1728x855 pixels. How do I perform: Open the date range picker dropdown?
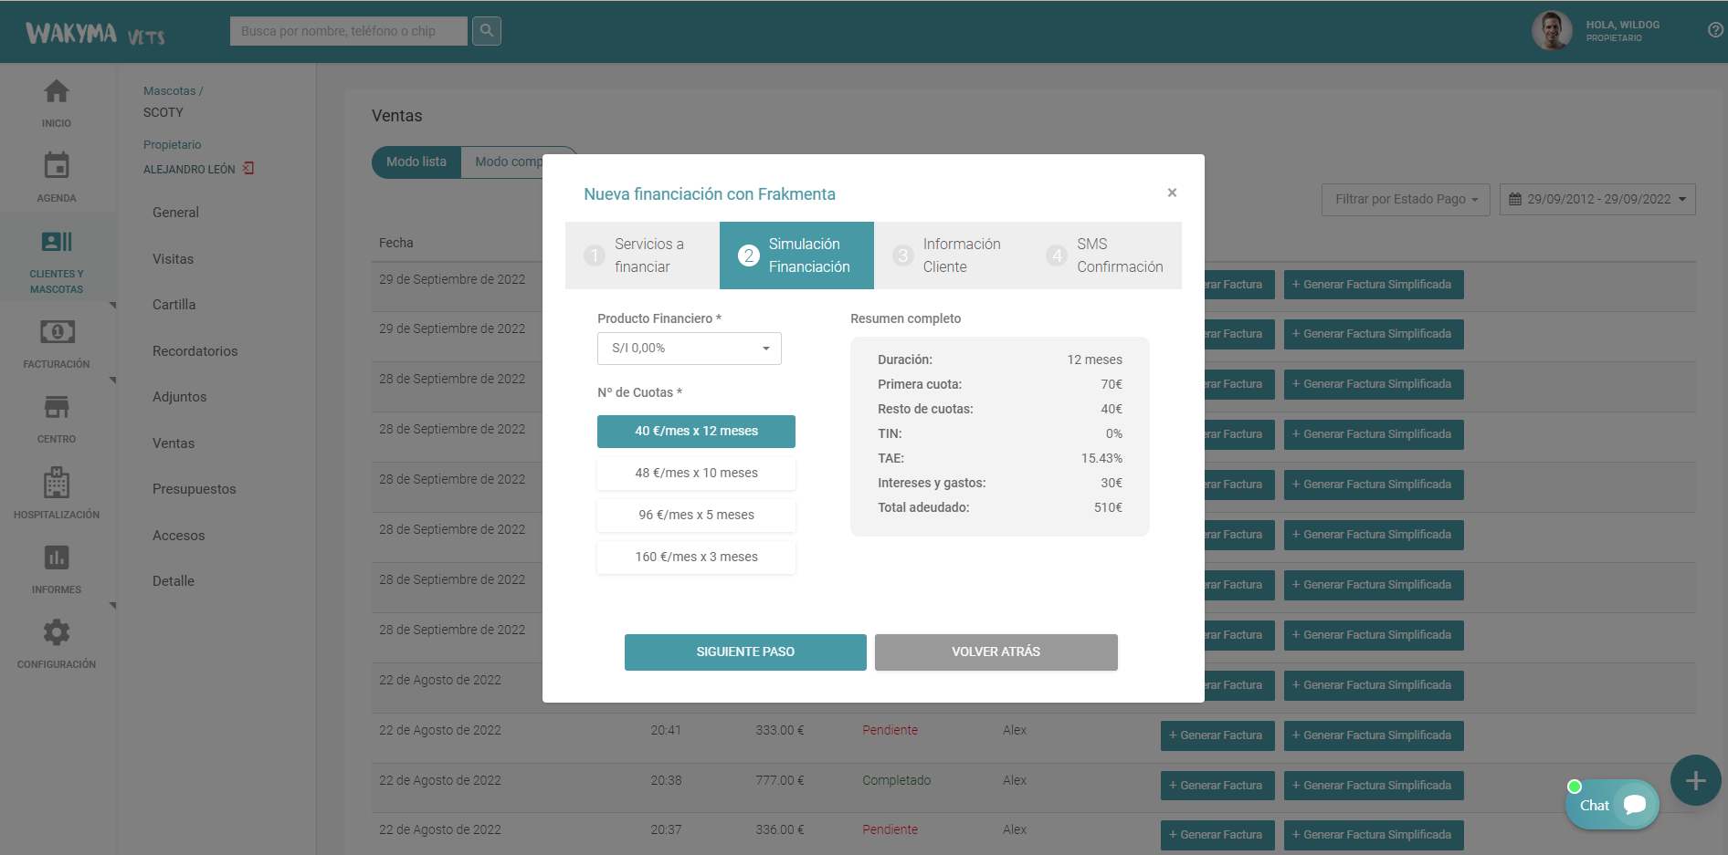1596,200
